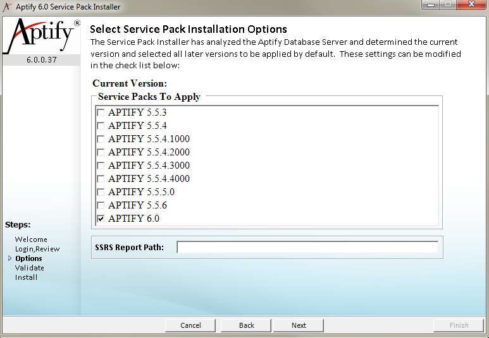Select the Welcome step label
This screenshot has width=489, height=338.
pos(31,239)
